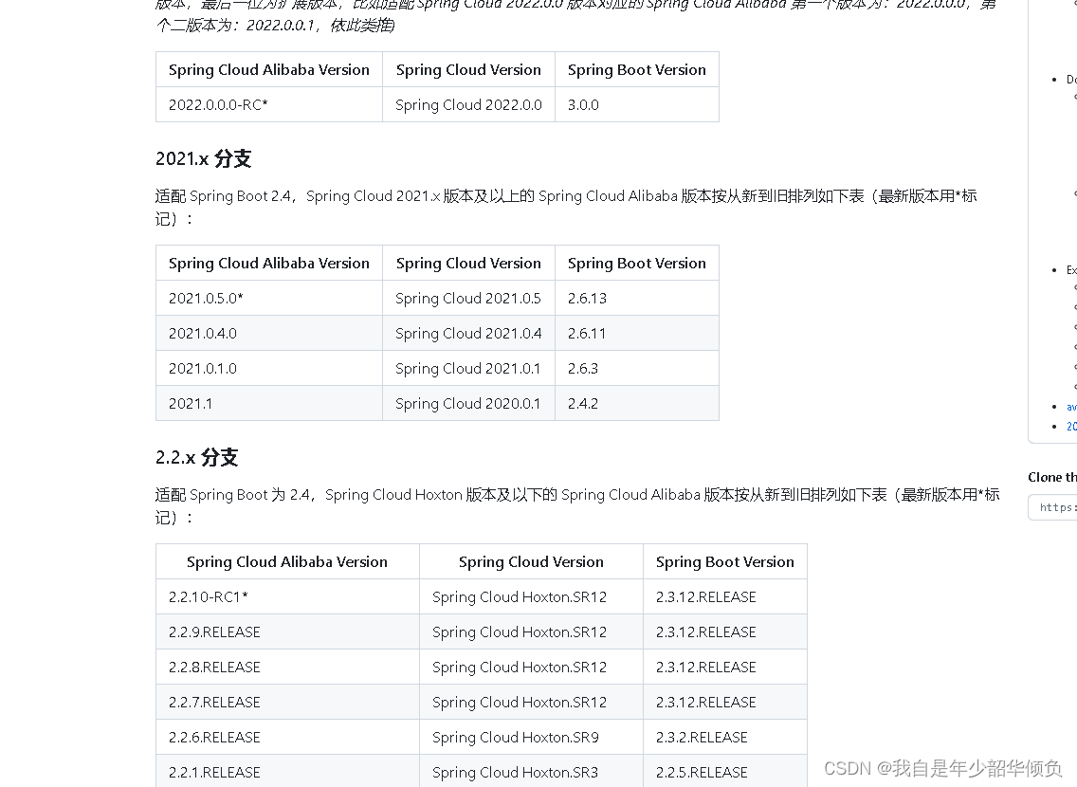Click Spring Cloud Alibaba Version header above 2022.0.0.0-RC*
This screenshot has height=787, width=1077.
coord(269,70)
